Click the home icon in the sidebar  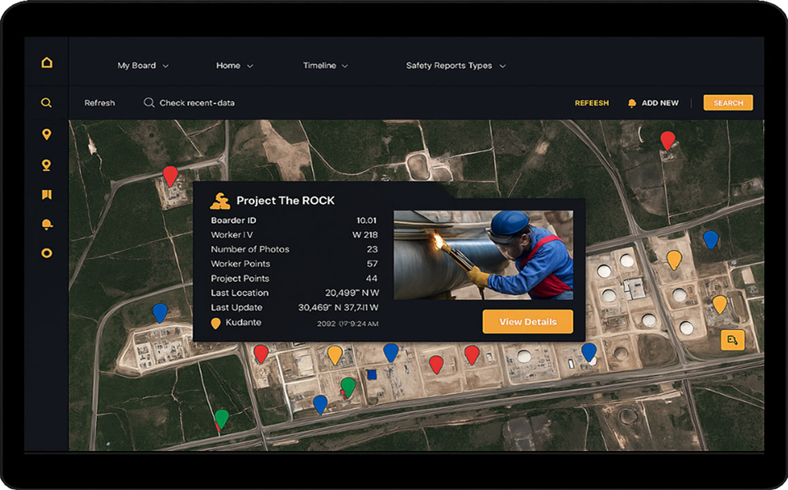point(47,63)
